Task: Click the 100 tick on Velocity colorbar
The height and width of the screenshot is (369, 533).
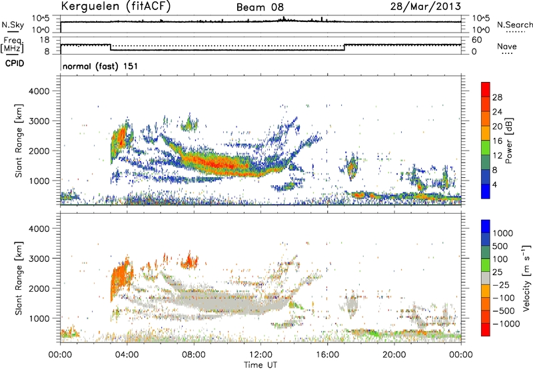Action: 500,259
